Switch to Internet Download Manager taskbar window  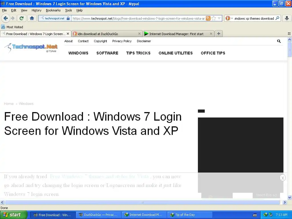(144, 215)
